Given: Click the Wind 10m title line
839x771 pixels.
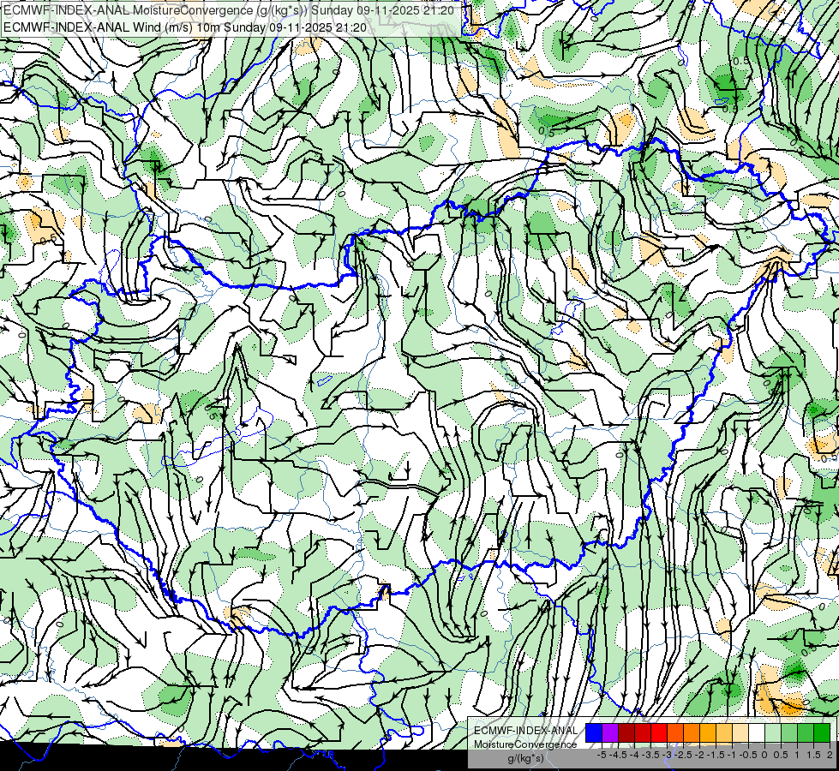Looking at the screenshot, I should coord(185,27).
